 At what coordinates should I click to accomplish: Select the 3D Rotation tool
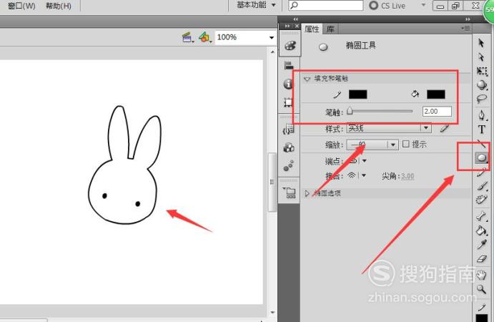tap(482, 85)
